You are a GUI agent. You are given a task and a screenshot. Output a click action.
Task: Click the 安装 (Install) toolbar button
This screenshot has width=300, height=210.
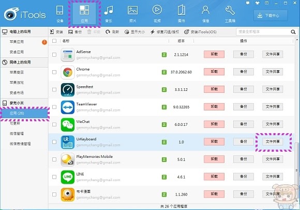[56, 32]
